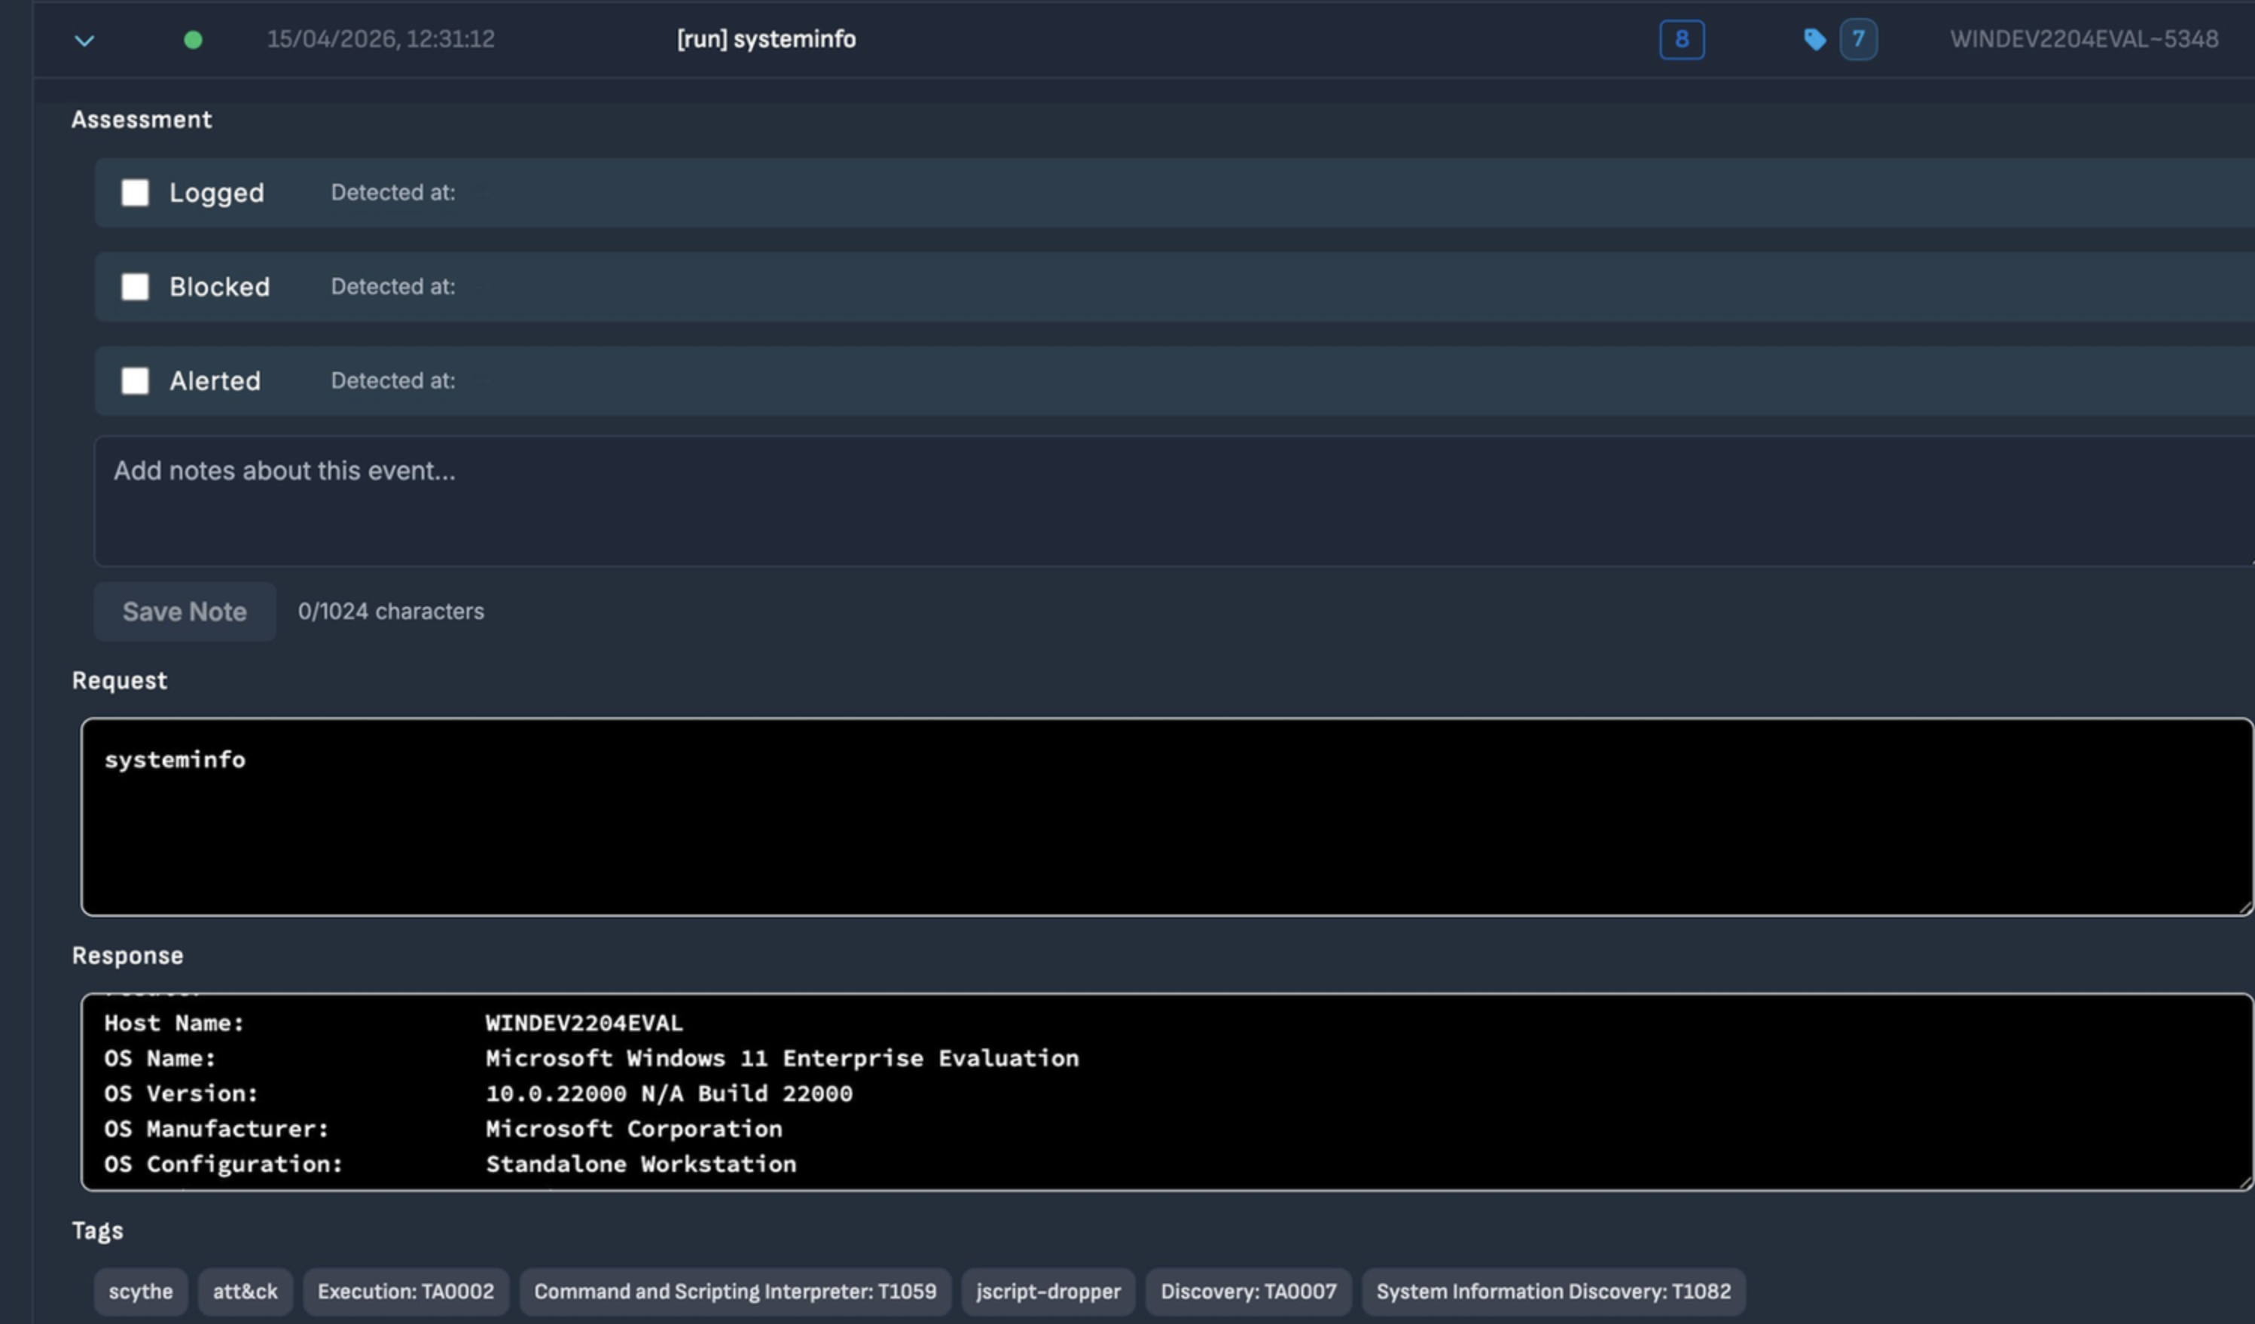Enable the Alerted checkbox
Image resolution: width=2255 pixels, height=1324 pixels.
(x=135, y=381)
